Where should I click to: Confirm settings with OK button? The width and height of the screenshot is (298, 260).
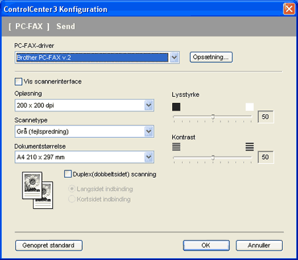[206, 245]
